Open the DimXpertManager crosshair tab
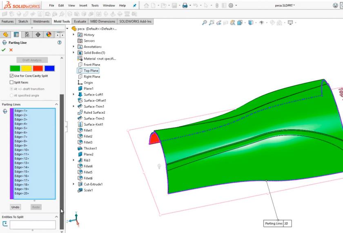343x233 pixels. [x=38, y=35]
